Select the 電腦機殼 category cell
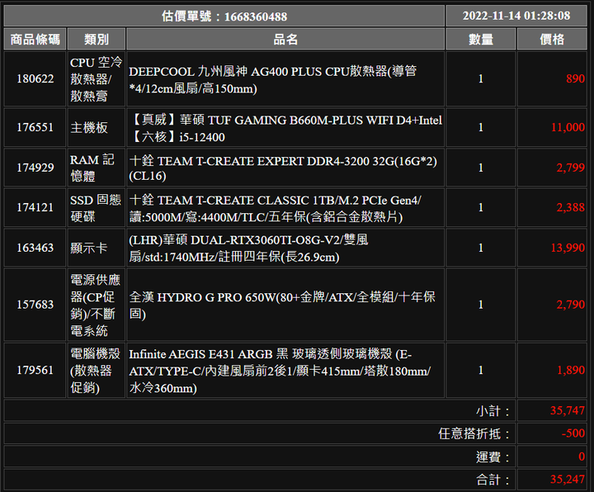594x492 pixels. pos(97,371)
